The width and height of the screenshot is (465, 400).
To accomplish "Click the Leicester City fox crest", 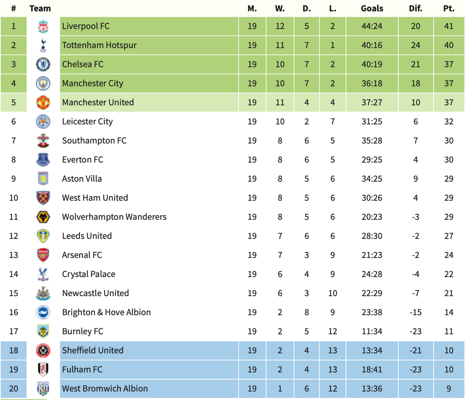I will [x=43, y=122].
